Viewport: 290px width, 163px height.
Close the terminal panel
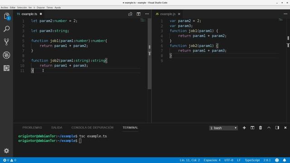coord(285,128)
